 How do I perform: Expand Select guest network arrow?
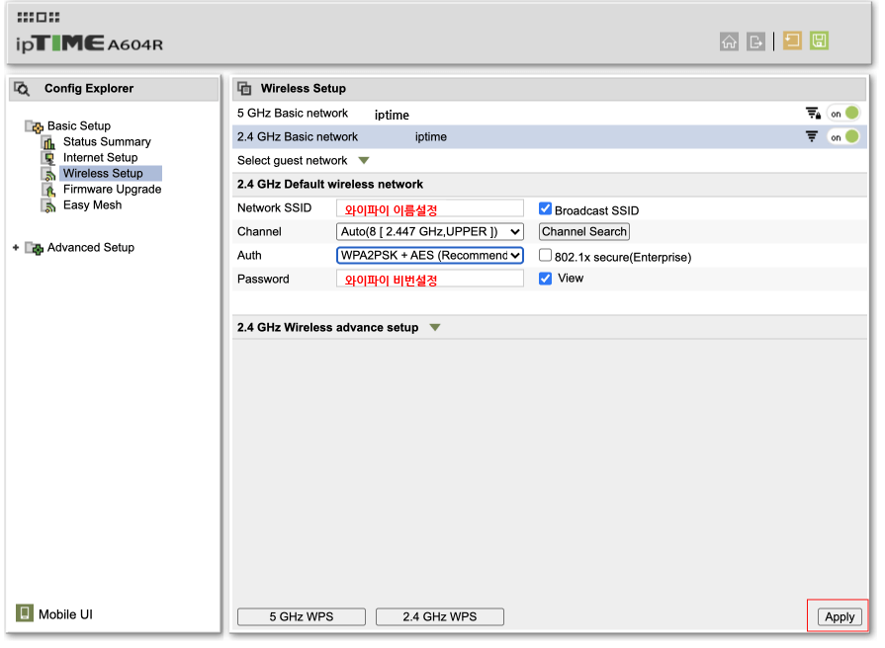tap(364, 161)
